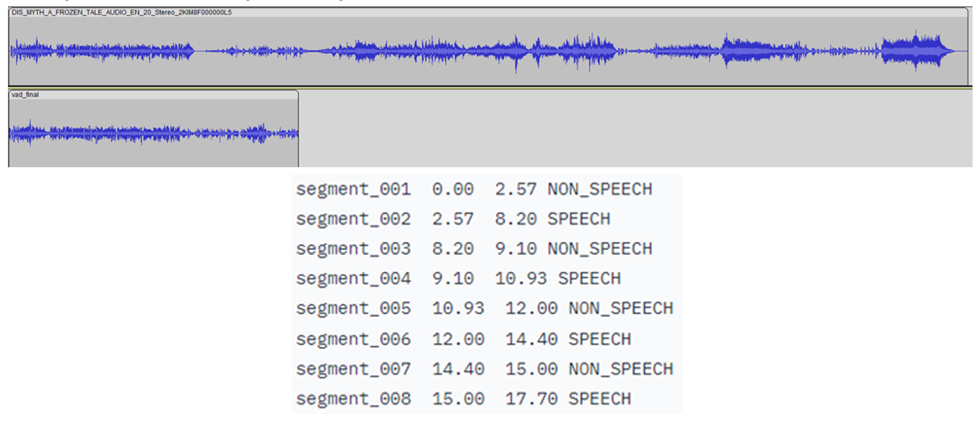Click the segment_002 row name
Screen dimensions: 979x422
353,219
